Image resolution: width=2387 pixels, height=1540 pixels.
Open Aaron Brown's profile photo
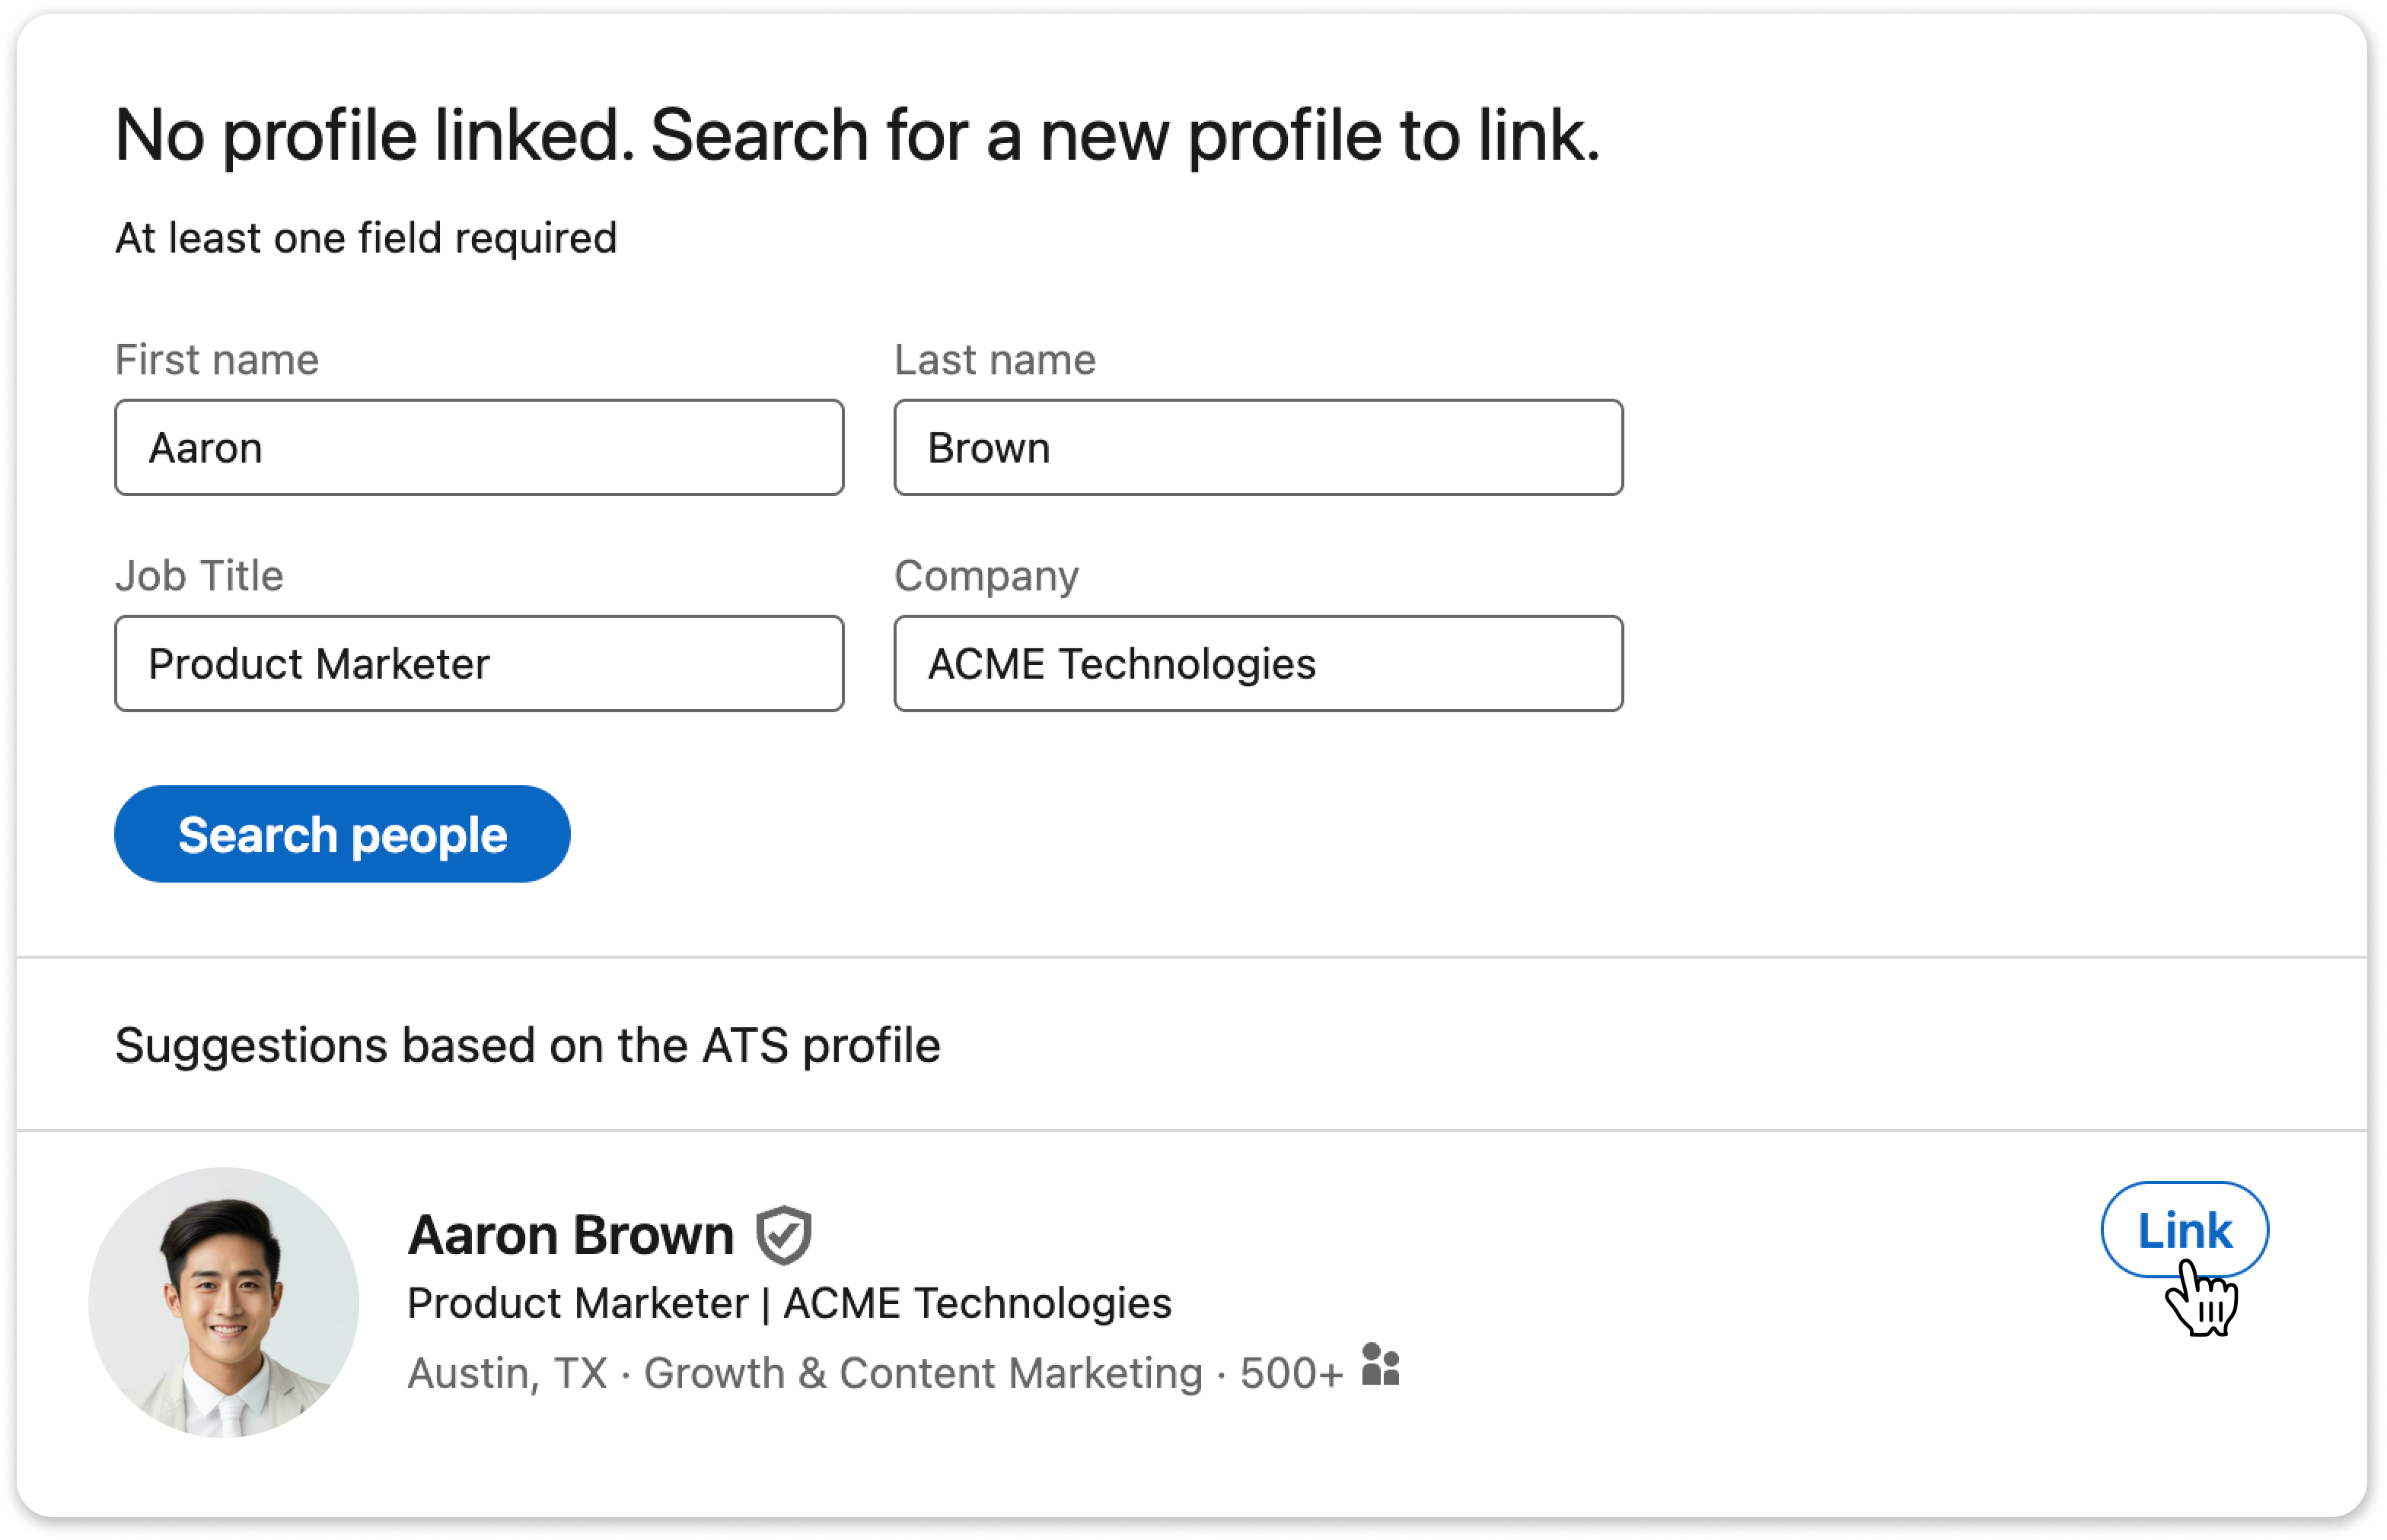click(224, 1303)
